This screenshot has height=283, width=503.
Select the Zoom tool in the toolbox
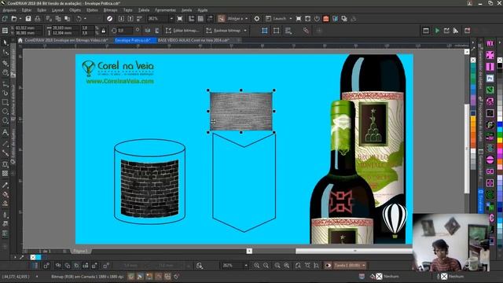point(6,72)
